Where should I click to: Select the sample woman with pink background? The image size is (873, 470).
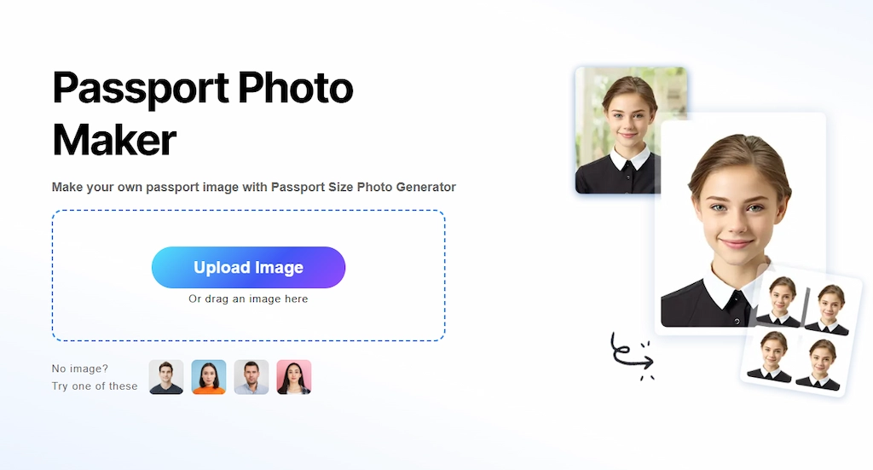click(x=294, y=377)
